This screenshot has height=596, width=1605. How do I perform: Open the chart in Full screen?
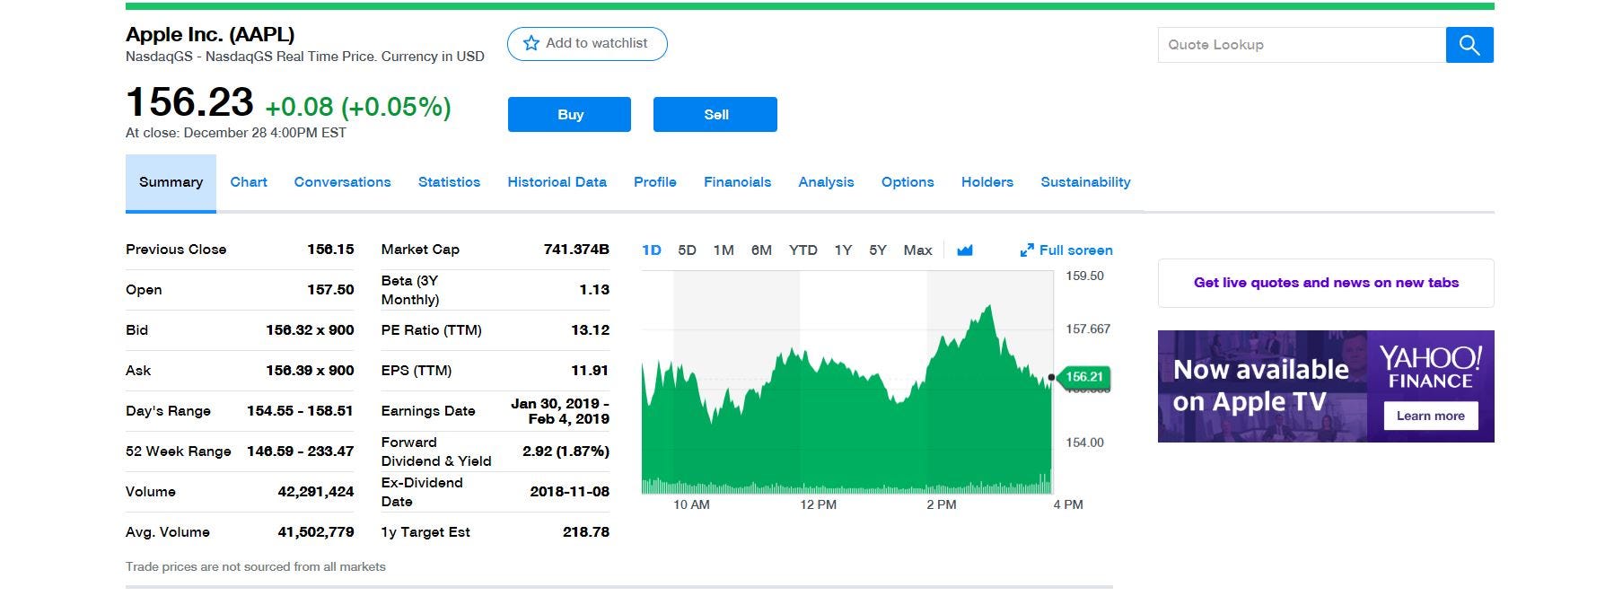(1066, 250)
